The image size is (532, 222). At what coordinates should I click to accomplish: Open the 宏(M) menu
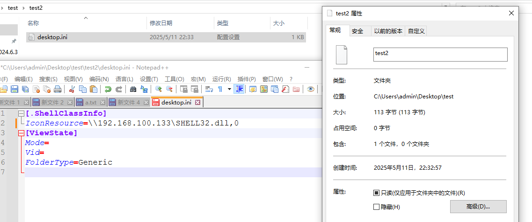point(198,79)
